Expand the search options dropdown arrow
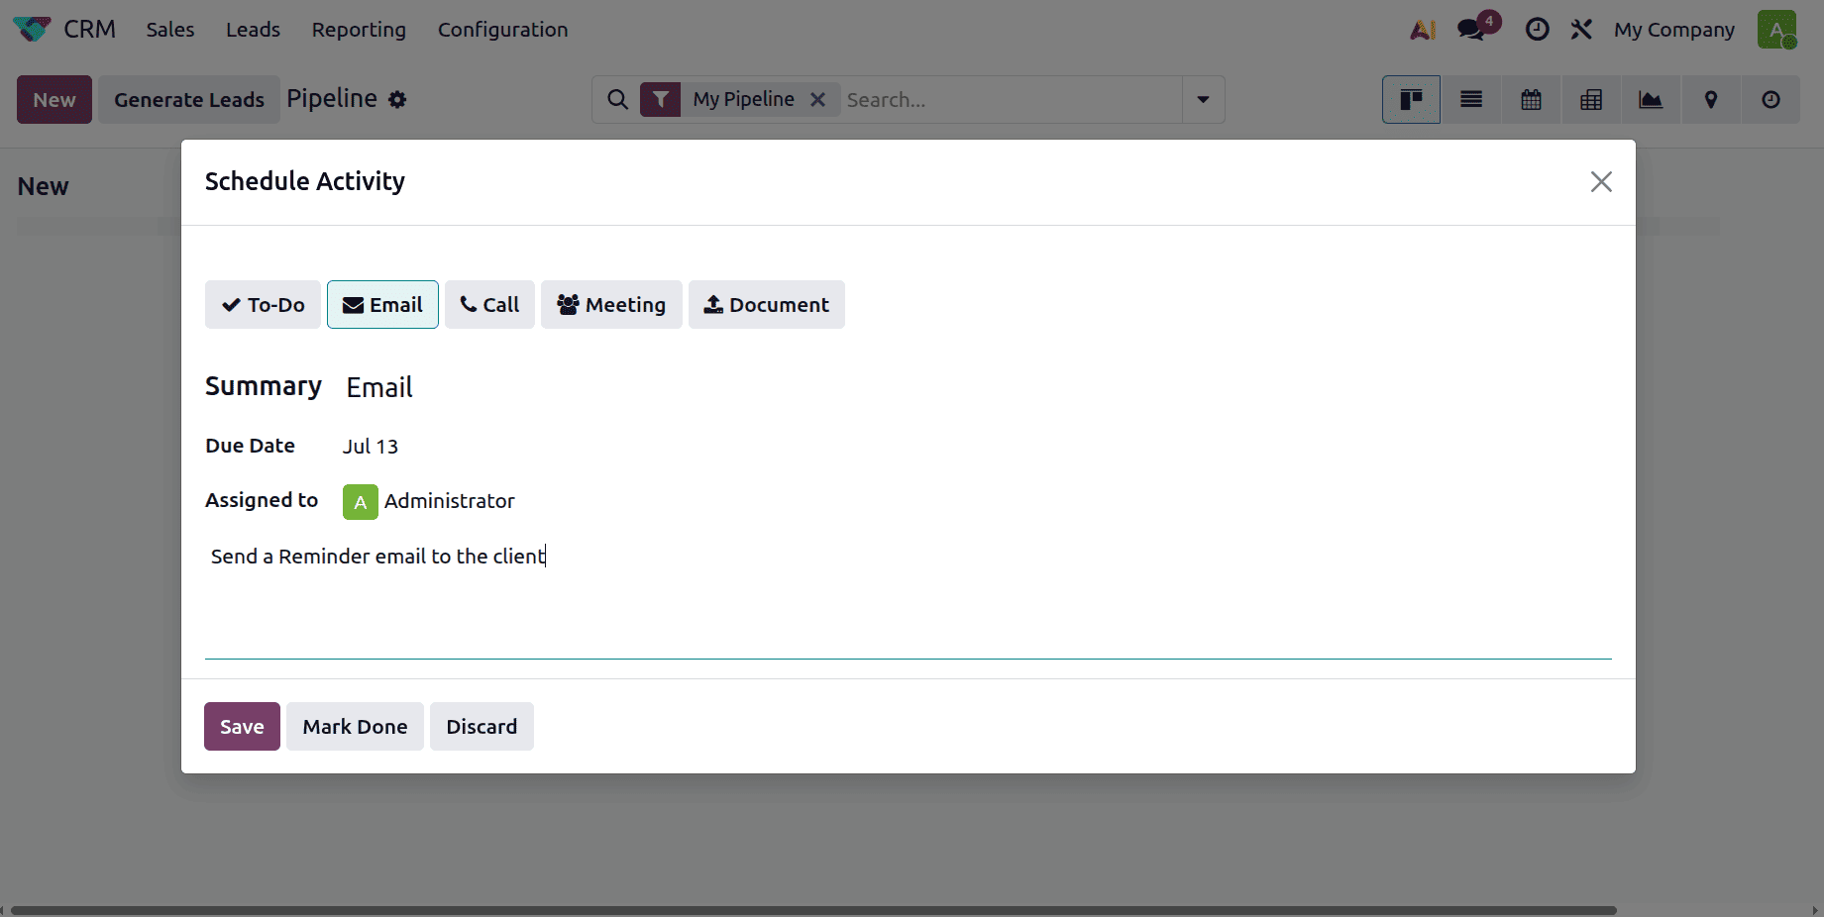This screenshot has width=1824, height=917. coord(1203,100)
